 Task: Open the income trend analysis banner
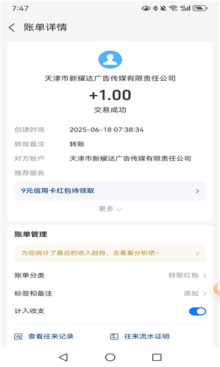110,253
